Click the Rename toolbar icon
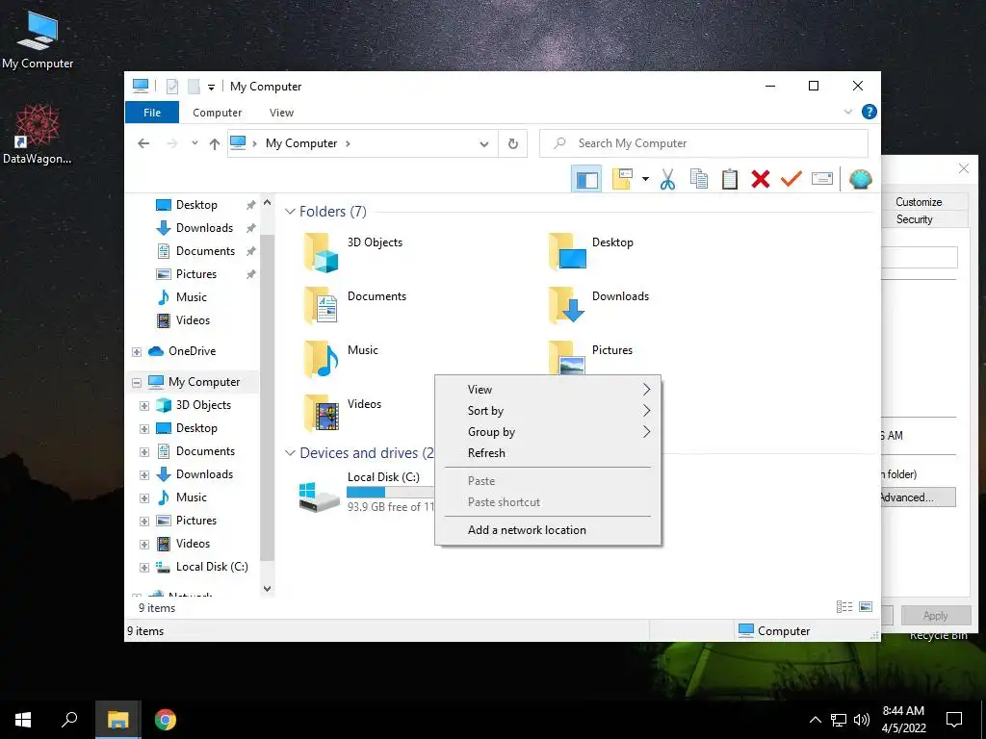986x739 pixels. click(822, 179)
